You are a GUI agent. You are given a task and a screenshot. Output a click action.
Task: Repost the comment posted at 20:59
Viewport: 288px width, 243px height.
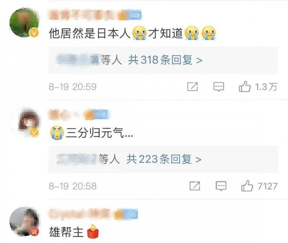click(x=193, y=87)
